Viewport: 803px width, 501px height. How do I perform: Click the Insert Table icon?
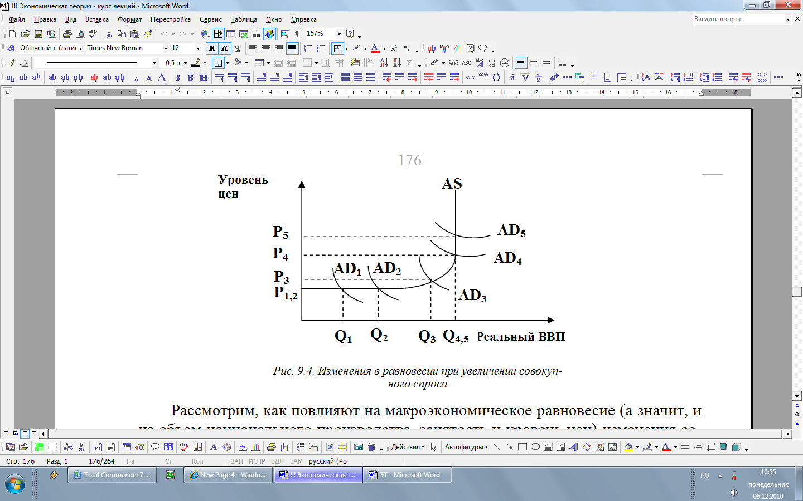[x=230, y=34]
